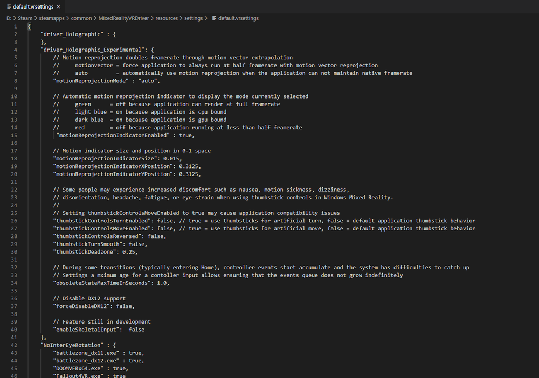Open the D: drive breadcrumb
Screen dimensions: 539x378
pos(9,18)
